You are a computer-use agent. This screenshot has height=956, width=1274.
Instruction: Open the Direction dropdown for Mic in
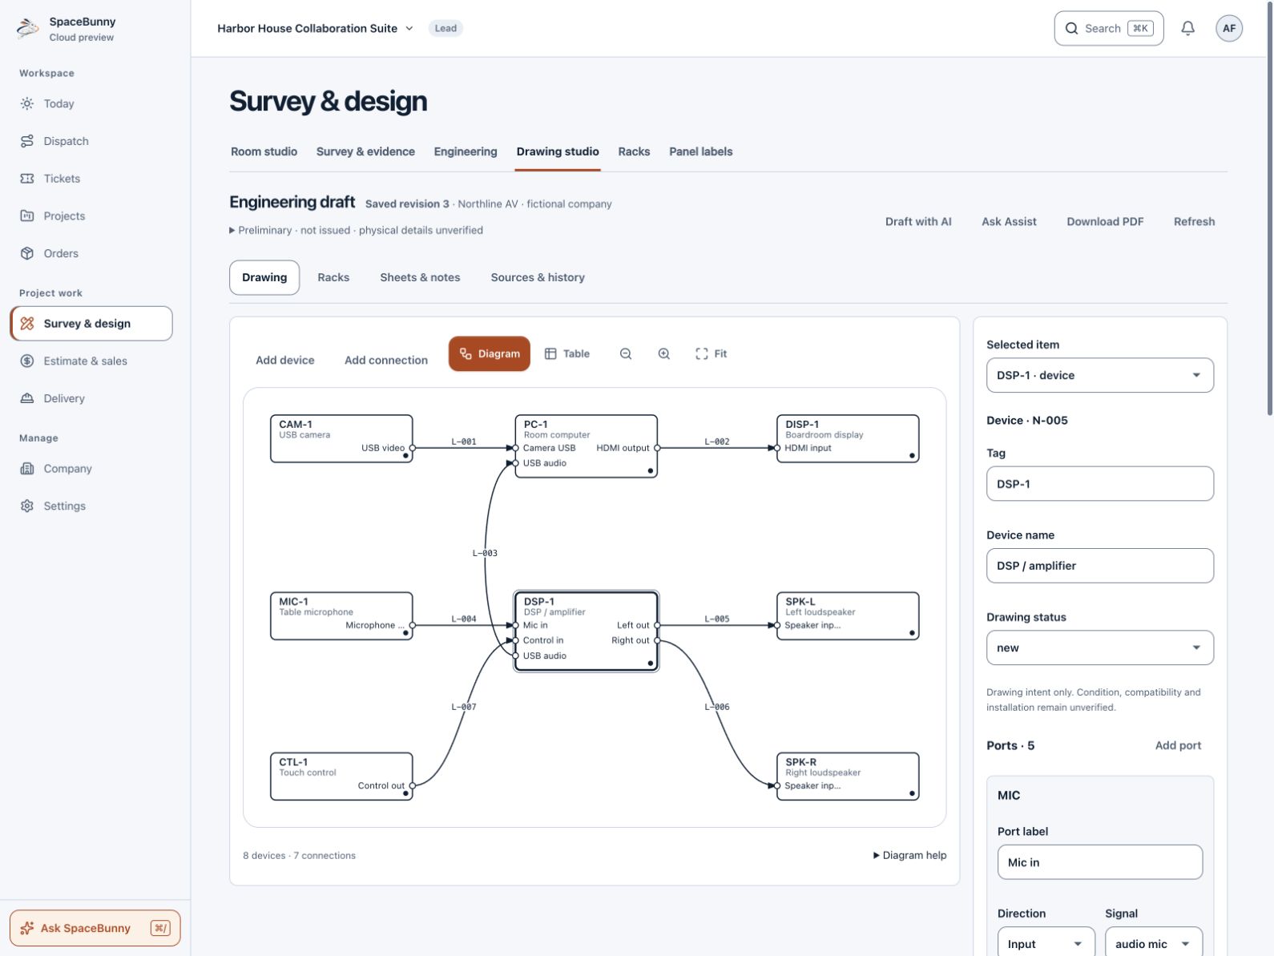pyautogui.click(x=1046, y=944)
